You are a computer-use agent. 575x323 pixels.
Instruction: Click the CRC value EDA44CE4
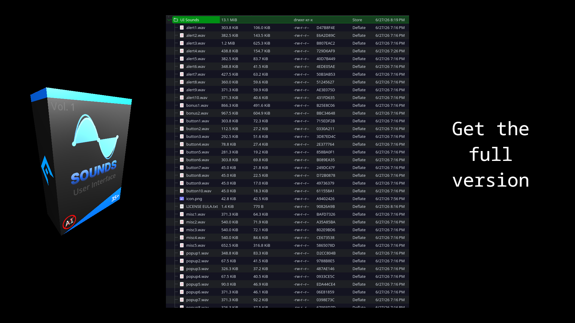[x=326, y=284]
